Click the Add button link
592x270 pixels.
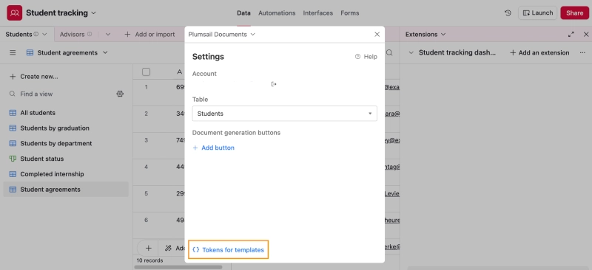click(x=213, y=148)
